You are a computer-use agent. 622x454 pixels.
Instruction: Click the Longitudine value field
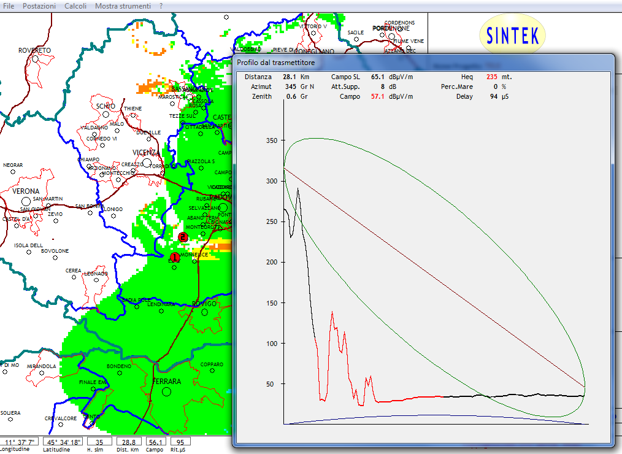pos(19,441)
